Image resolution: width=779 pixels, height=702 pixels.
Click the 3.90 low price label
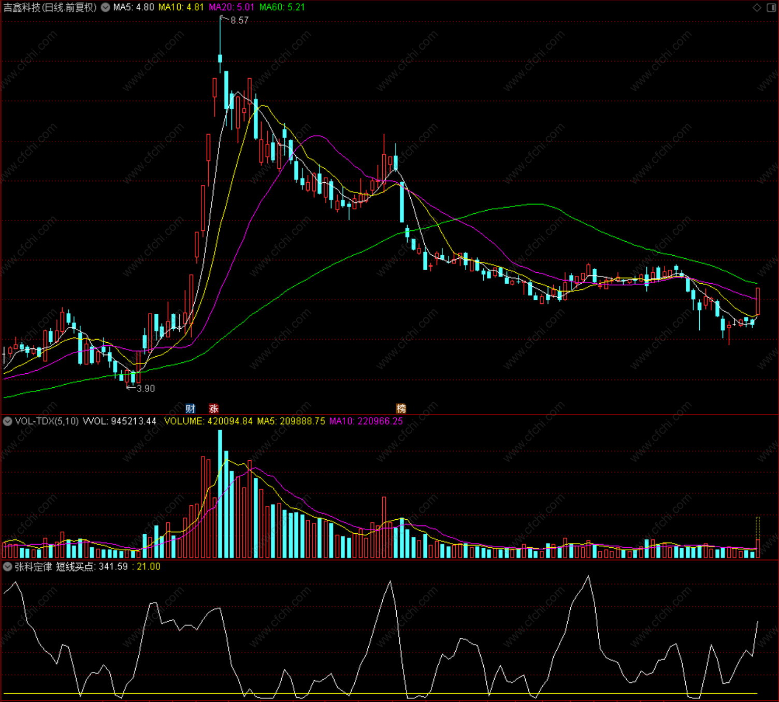click(146, 388)
